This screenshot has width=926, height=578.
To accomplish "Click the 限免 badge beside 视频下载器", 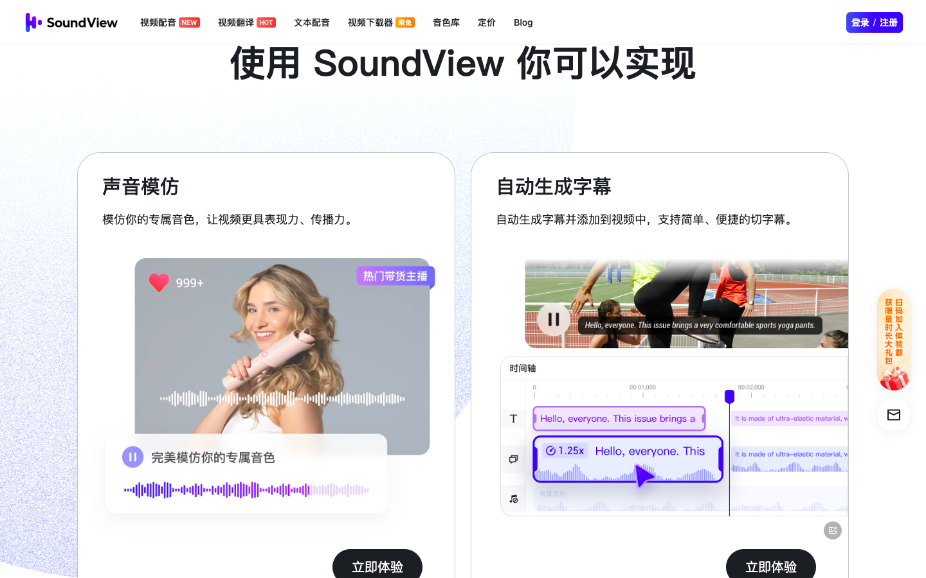I will click(x=405, y=22).
